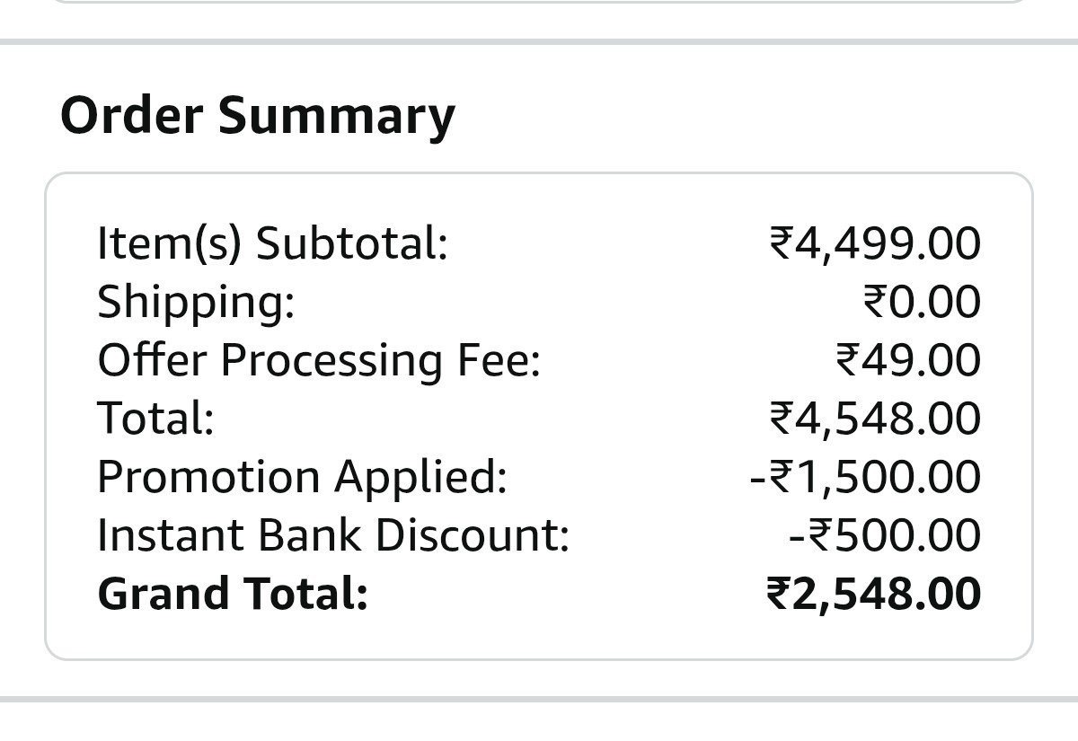Viewport: 1078px width, 741px height.
Task: Tap the Offer Processing Fee label
Action: click(x=319, y=359)
